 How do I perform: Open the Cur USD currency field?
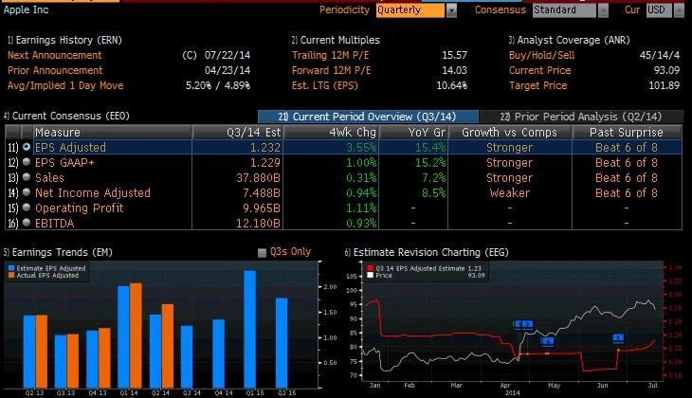(x=660, y=10)
